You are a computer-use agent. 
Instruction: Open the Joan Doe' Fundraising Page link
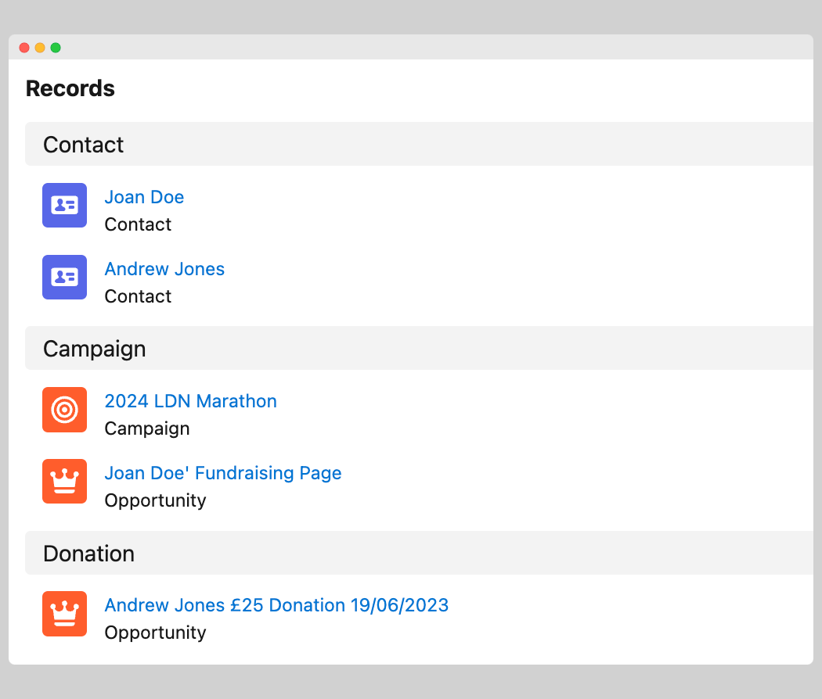(x=223, y=473)
